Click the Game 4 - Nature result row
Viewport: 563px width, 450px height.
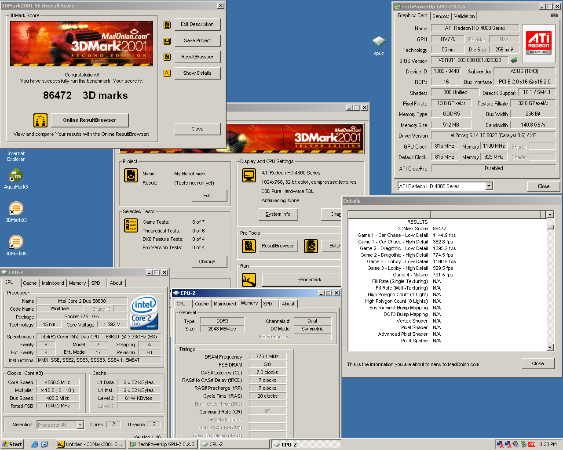pyautogui.click(x=447, y=275)
